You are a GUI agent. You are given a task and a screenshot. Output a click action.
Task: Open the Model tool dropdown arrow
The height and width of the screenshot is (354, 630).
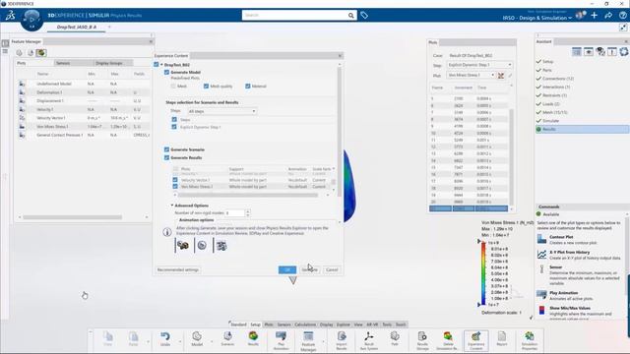[x=212, y=341]
